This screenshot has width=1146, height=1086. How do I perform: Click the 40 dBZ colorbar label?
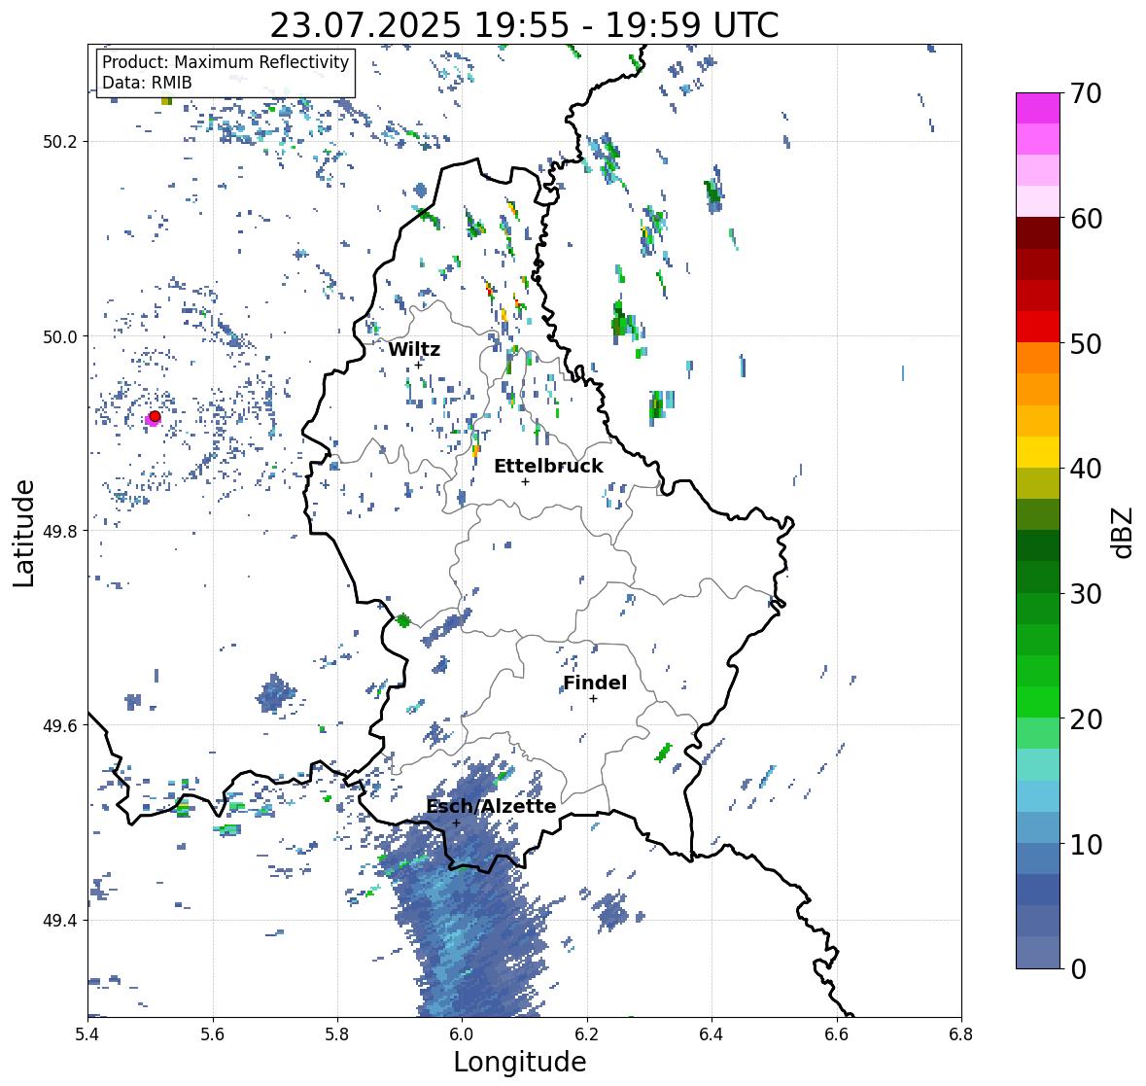pos(1086,469)
